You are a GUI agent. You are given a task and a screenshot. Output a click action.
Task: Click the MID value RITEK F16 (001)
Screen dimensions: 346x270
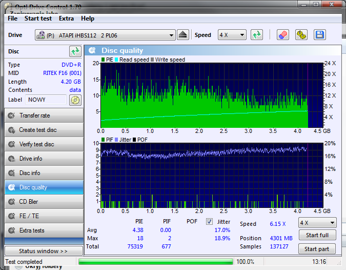(x=62, y=73)
